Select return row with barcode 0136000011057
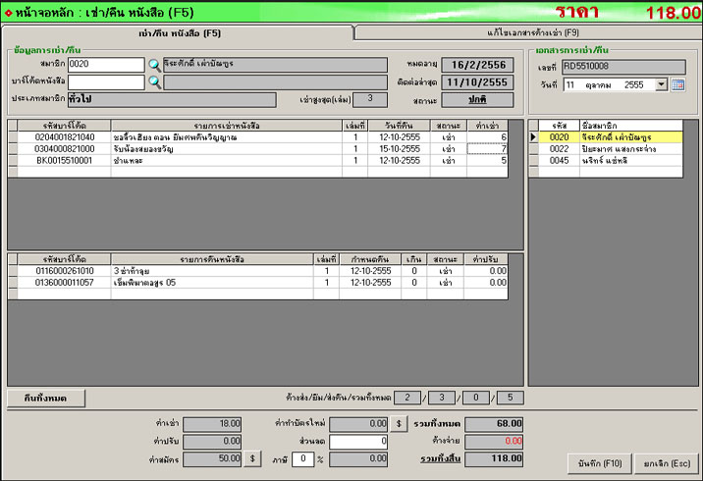This screenshot has width=703, height=481. (258, 283)
